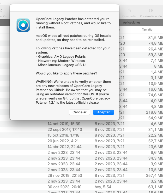Select the row dated 22 sept 2017, 17:43
This screenshot has height=193, width=163.
tap(81, 130)
